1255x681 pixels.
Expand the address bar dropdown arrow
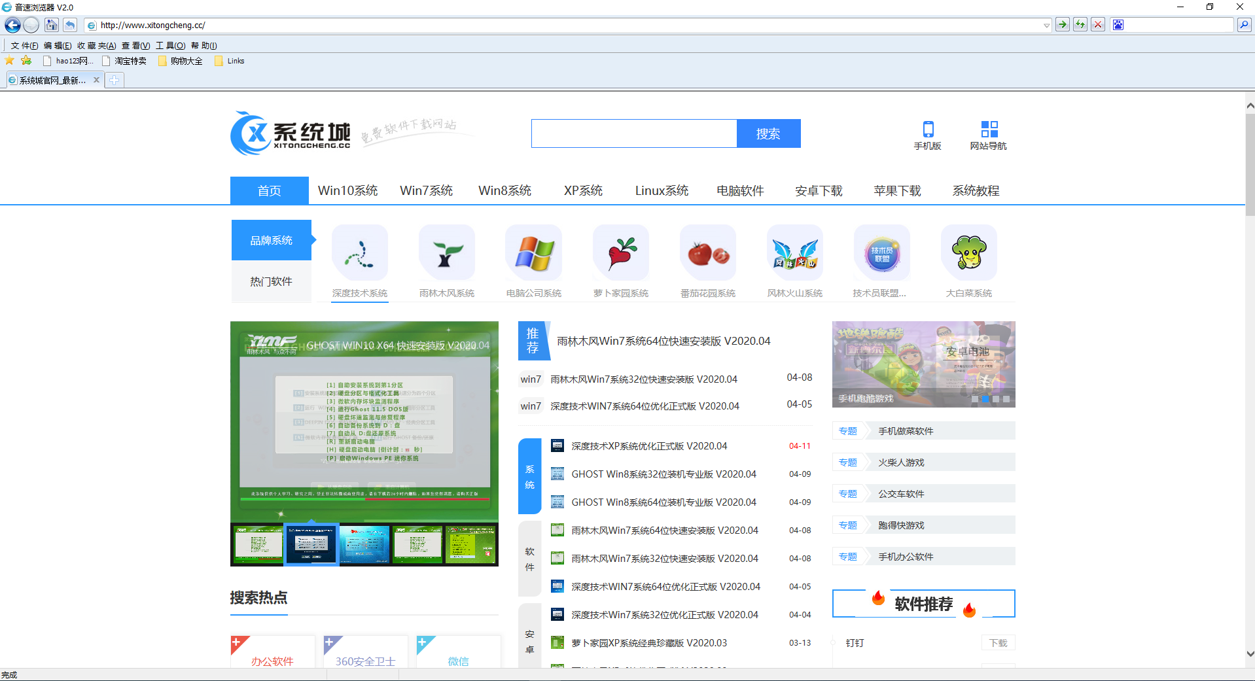click(x=1046, y=26)
